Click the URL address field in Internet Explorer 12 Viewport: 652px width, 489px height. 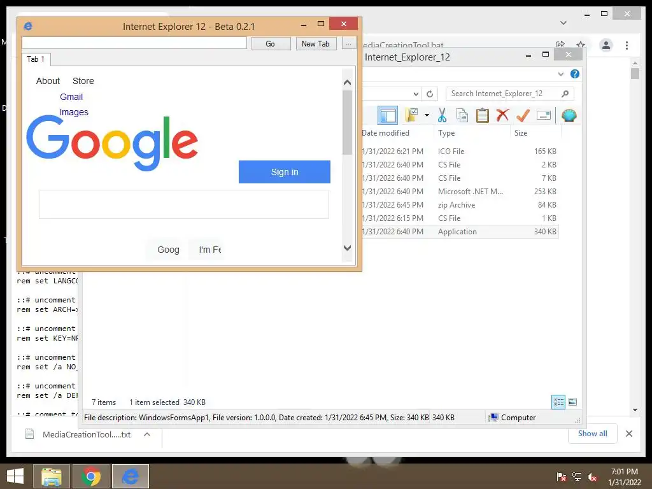(x=134, y=43)
